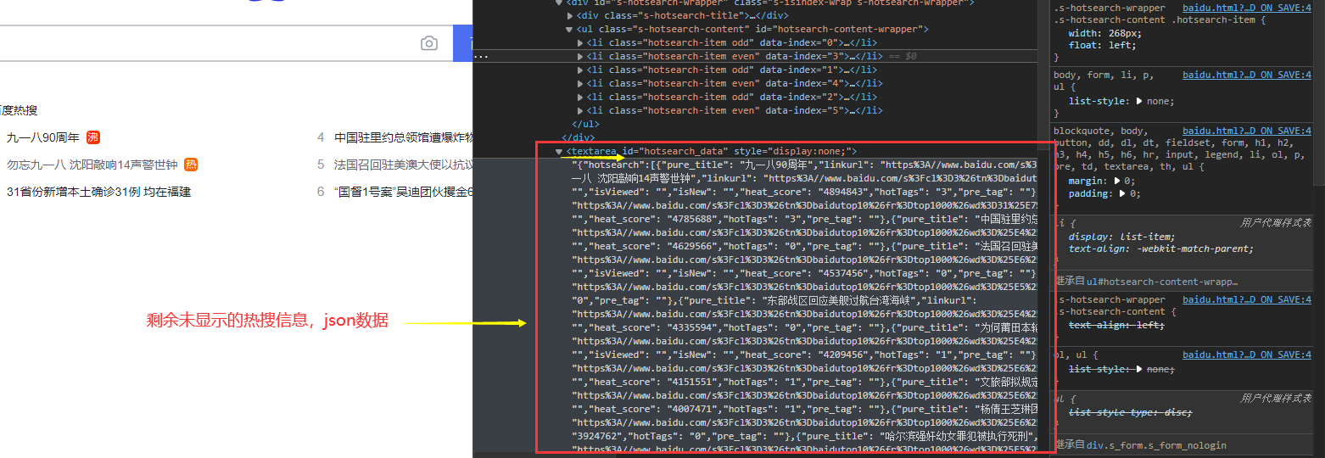The width and height of the screenshot is (1325, 458).
Task: Select the ul id="hotsearch-content-wrapper" row
Action: coord(752,29)
